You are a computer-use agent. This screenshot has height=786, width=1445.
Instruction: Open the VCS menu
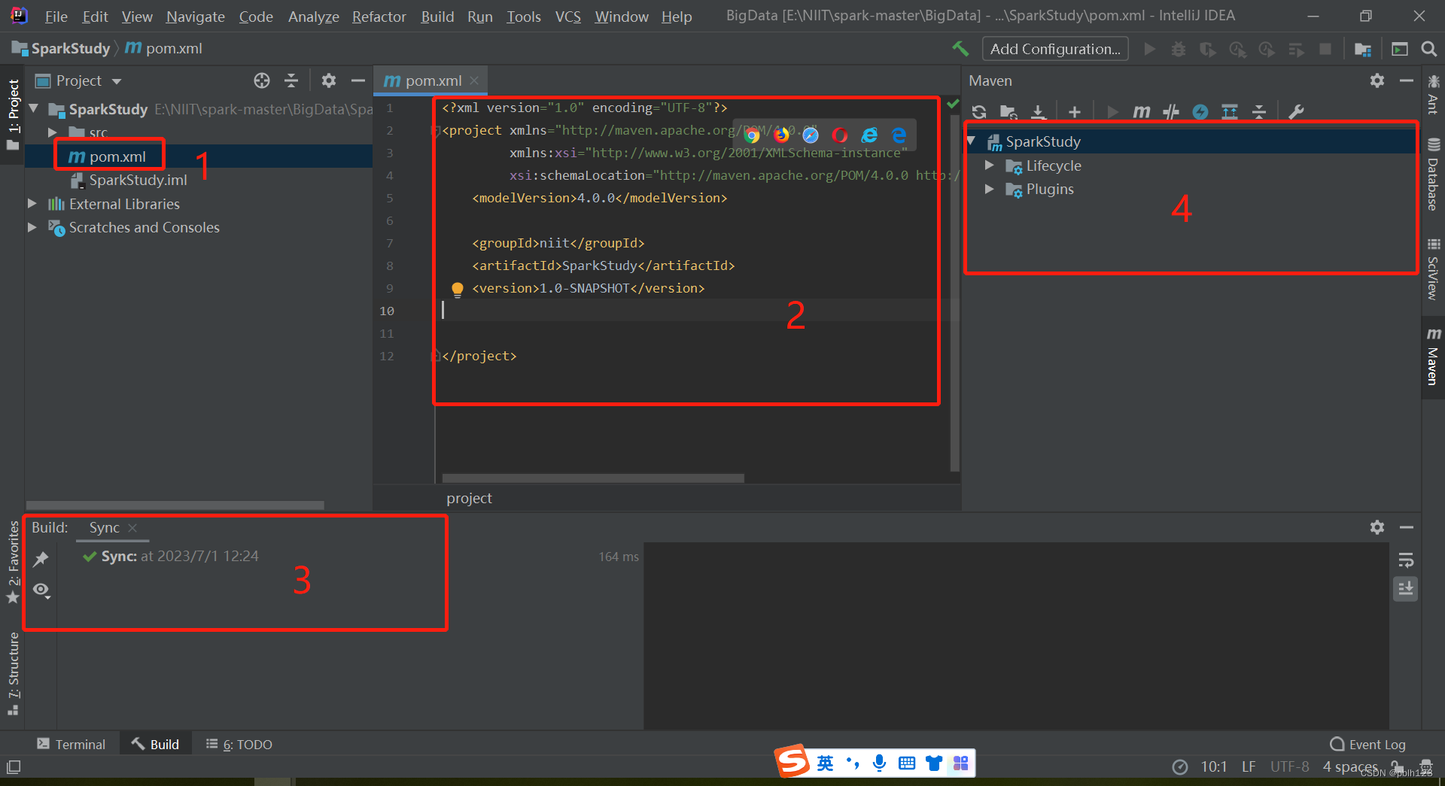(x=568, y=17)
